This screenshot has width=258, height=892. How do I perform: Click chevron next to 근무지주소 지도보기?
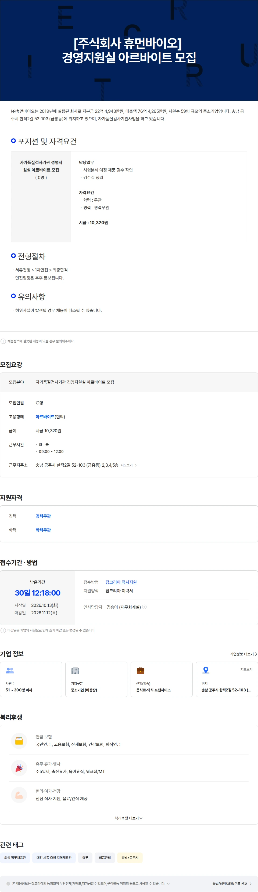[136, 465]
